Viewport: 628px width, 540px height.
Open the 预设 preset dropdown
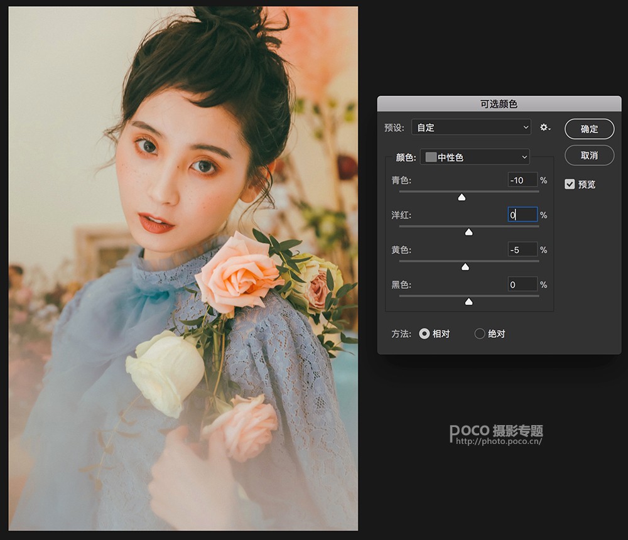click(x=472, y=127)
